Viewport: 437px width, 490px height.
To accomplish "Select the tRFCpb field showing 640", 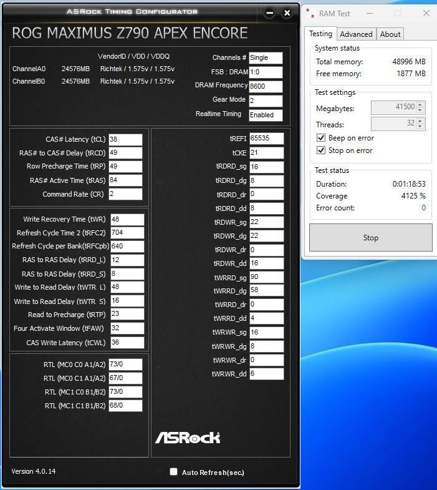I will click(127, 247).
